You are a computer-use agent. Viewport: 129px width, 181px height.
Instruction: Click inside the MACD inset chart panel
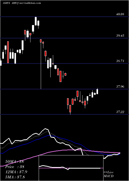click(x=71, y=168)
